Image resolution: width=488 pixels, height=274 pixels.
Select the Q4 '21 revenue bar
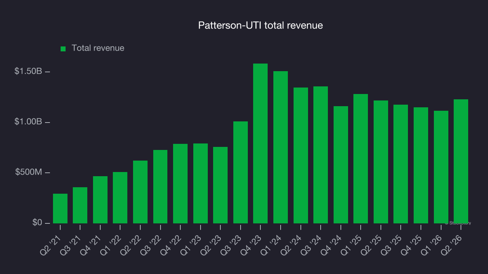[100, 200]
